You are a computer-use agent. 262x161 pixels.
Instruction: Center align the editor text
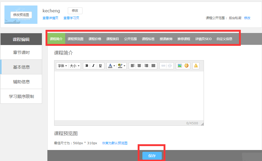coord(140,66)
